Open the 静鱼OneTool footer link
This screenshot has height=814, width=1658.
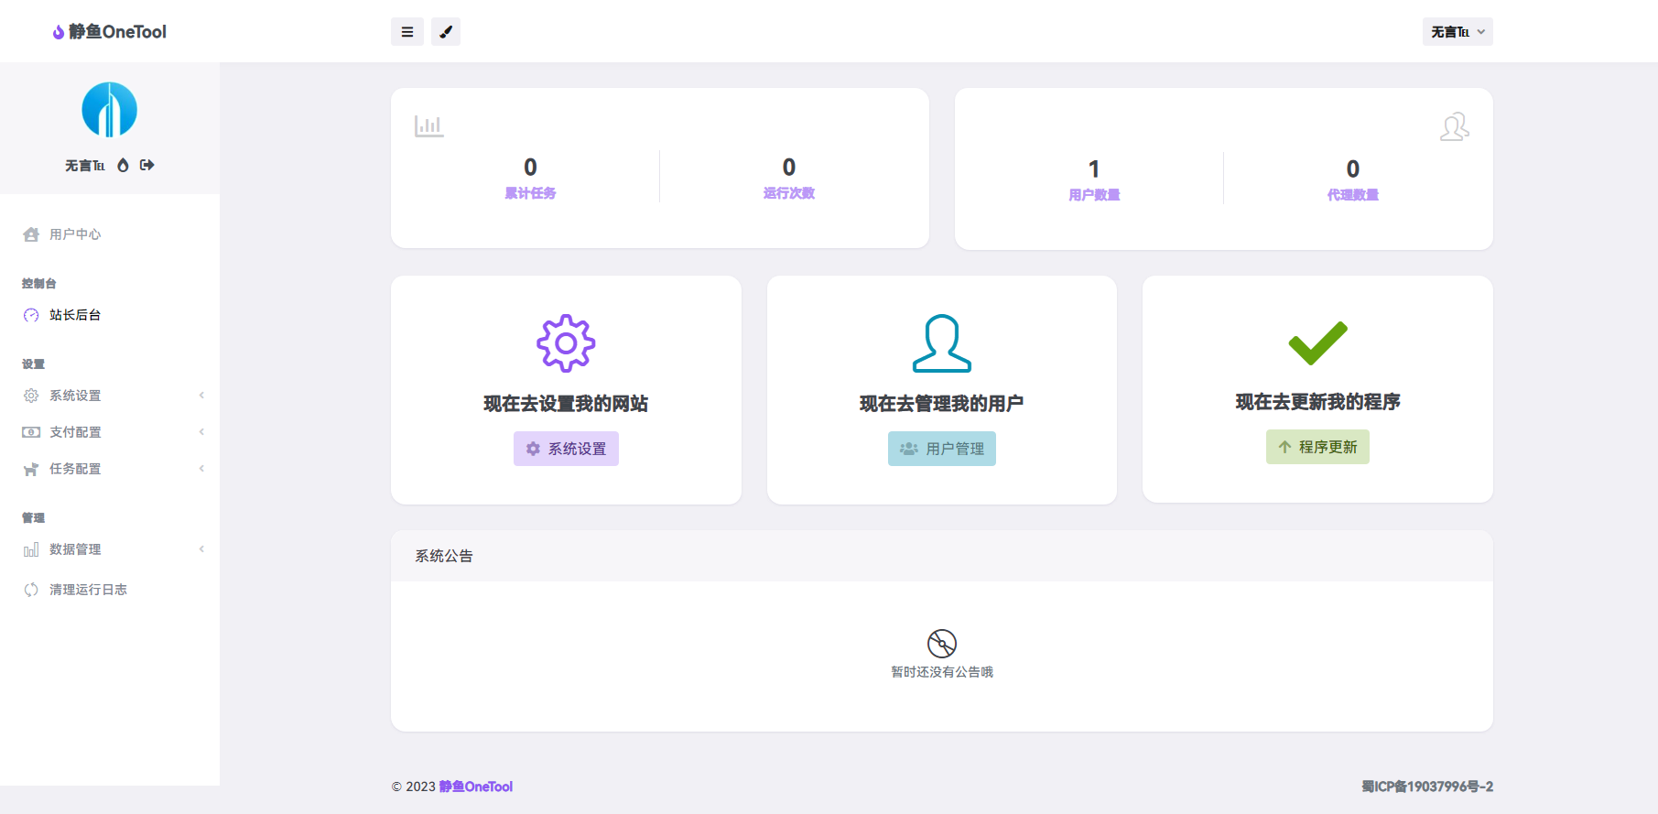click(475, 787)
